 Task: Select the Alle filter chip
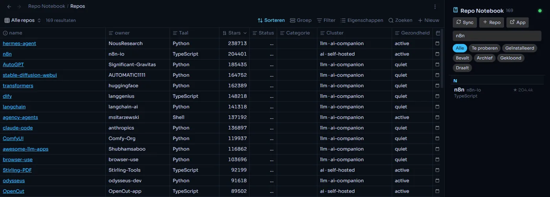[x=460, y=48]
